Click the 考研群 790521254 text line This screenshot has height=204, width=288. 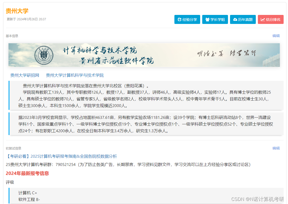(128, 165)
